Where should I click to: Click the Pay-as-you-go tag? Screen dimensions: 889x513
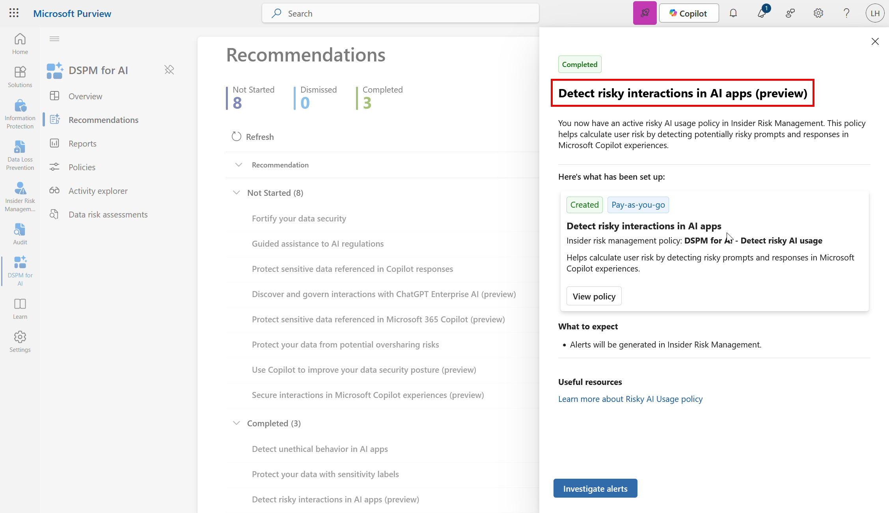(x=638, y=204)
